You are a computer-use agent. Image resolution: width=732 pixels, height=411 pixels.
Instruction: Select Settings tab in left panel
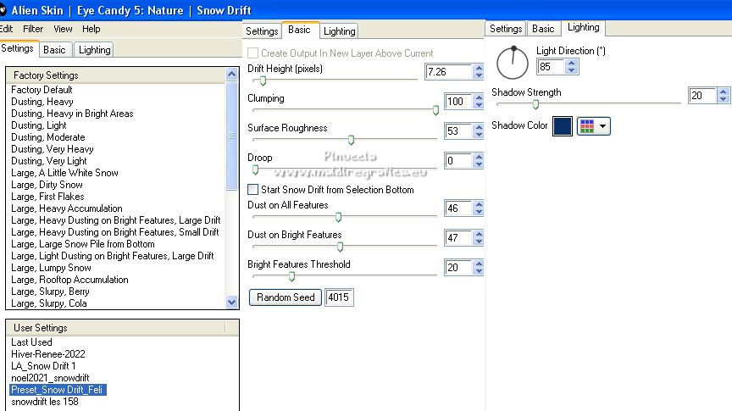pyautogui.click(x=18, y=48)
